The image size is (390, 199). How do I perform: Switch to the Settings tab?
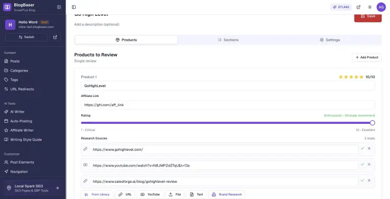tap(330, 40)
